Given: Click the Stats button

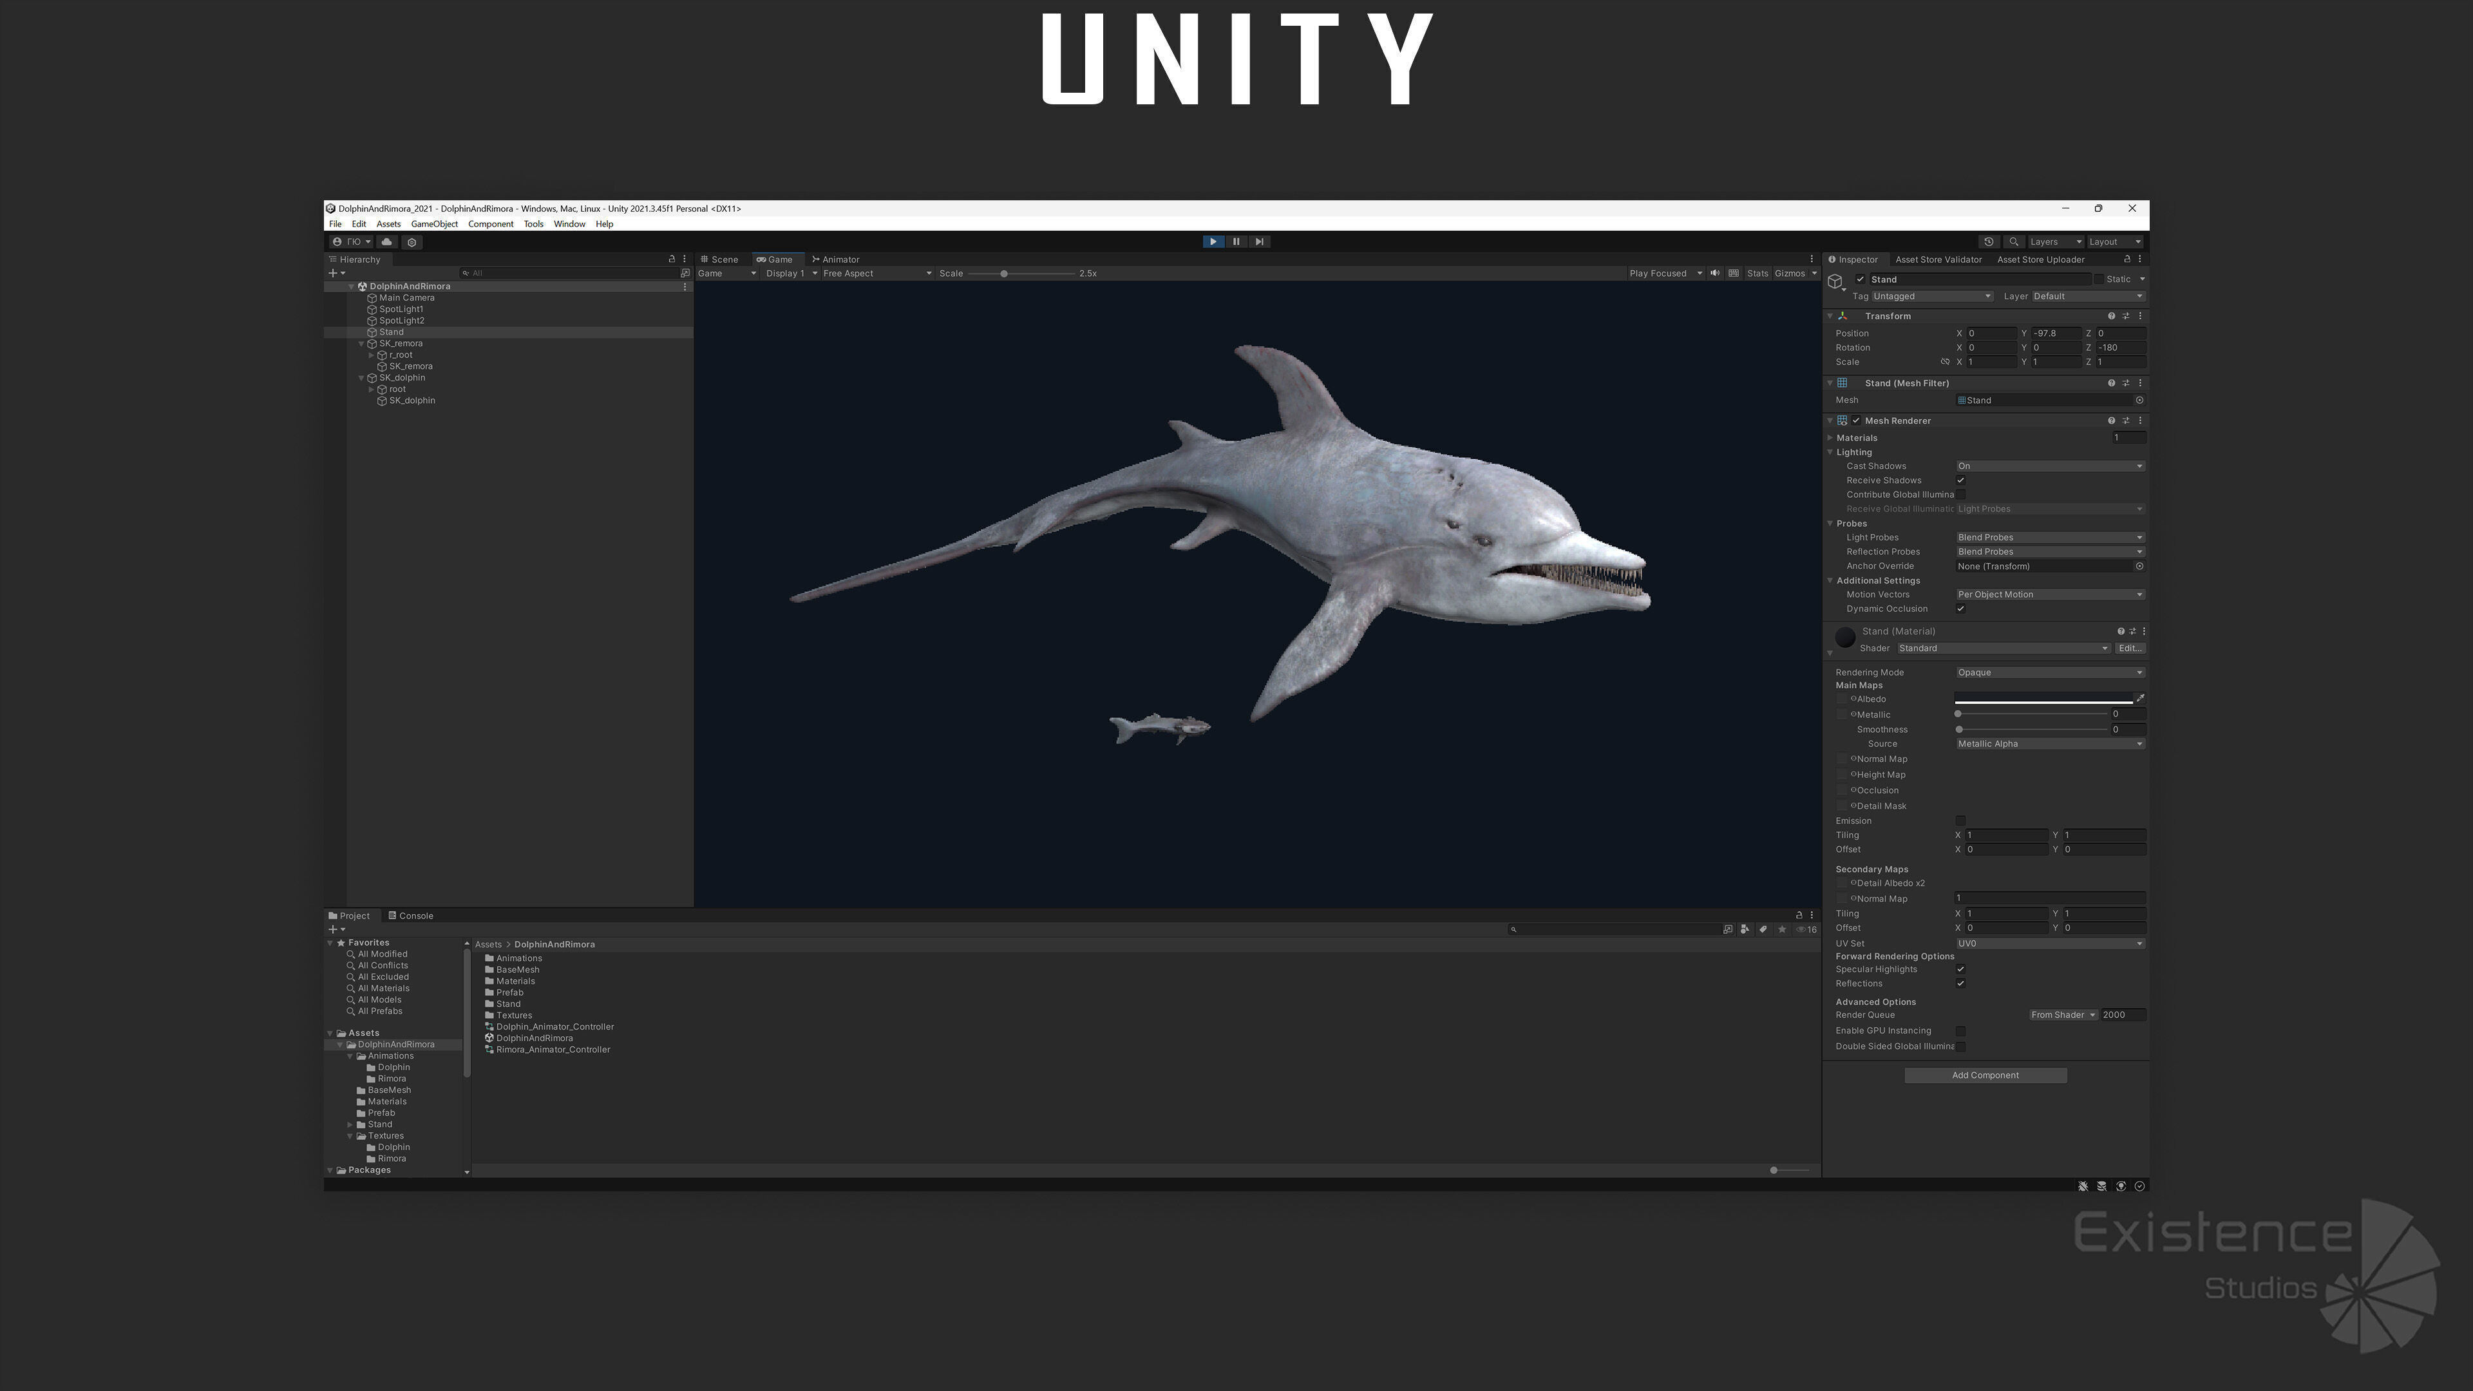Looking at the screenshot, I should click(1757, 274).
